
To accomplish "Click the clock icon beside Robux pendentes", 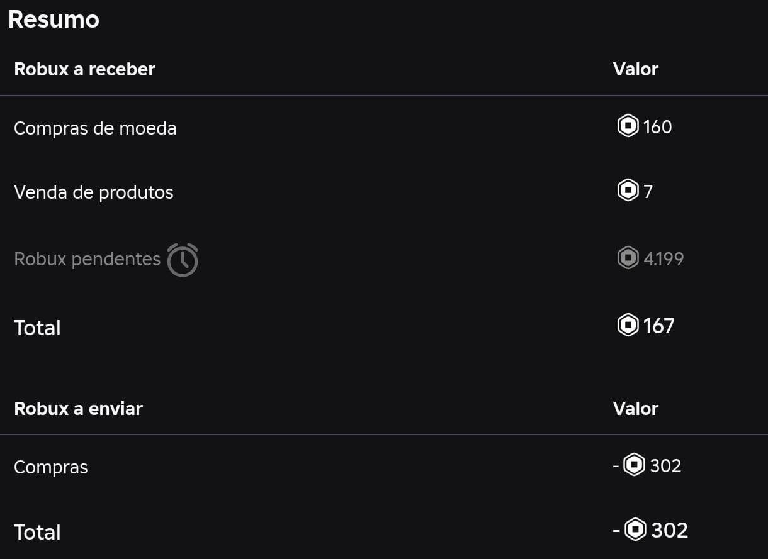I will [183, 260].
